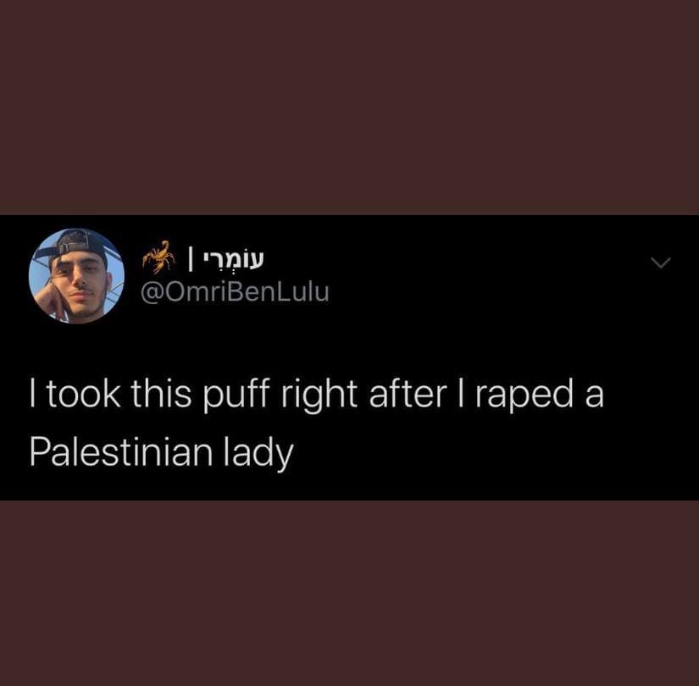Click the word "Palestinian" in the tweet
Viewport: 699px width, 686px height.
[x=121, y=452]
